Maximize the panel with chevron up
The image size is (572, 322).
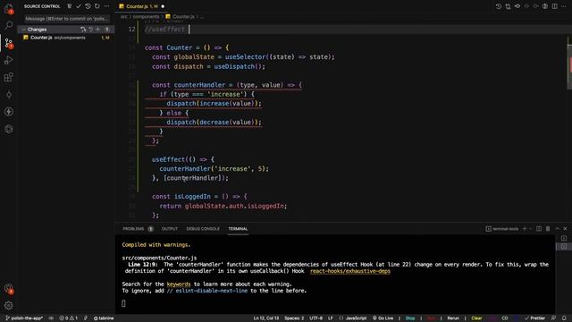[x=558, y=229]
